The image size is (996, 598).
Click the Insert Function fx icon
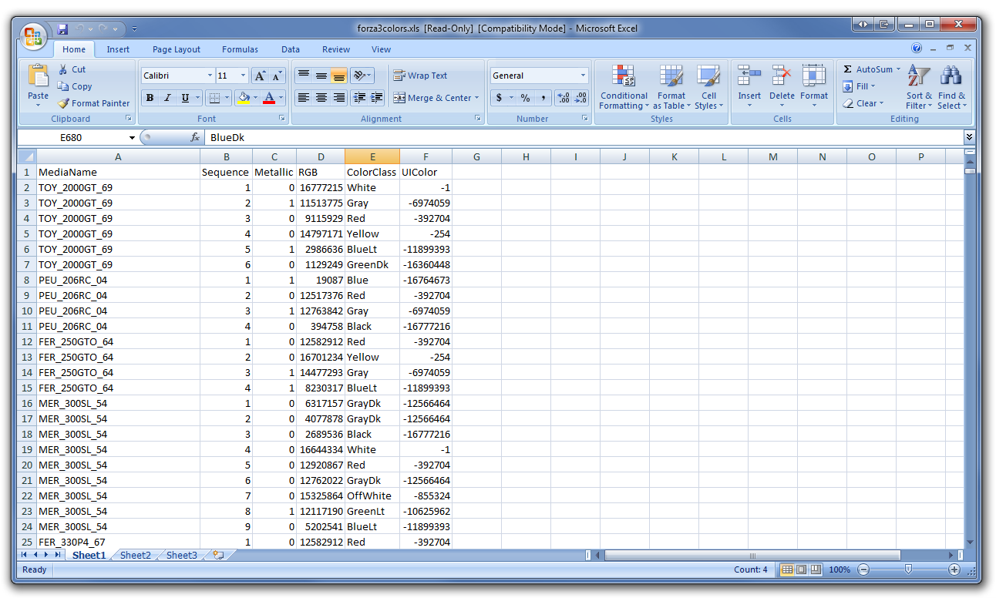tap(195, 137)
